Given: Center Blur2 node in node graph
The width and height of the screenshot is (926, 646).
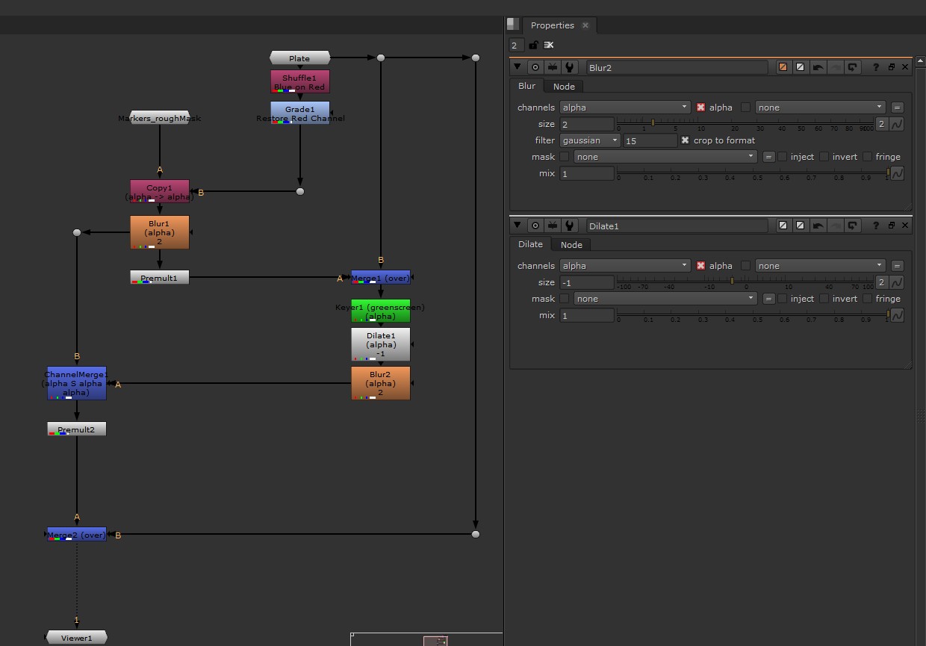Looking at the screenshot, I should point(535,67).
